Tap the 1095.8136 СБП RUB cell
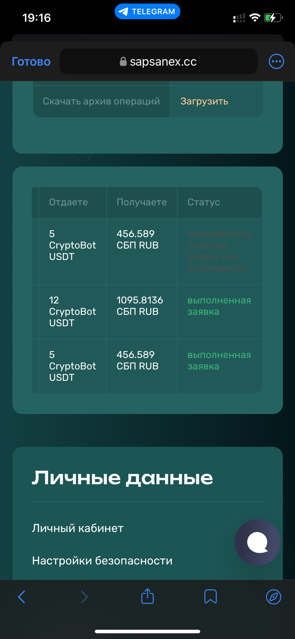The image size is (295, 639). click(140, 306)
